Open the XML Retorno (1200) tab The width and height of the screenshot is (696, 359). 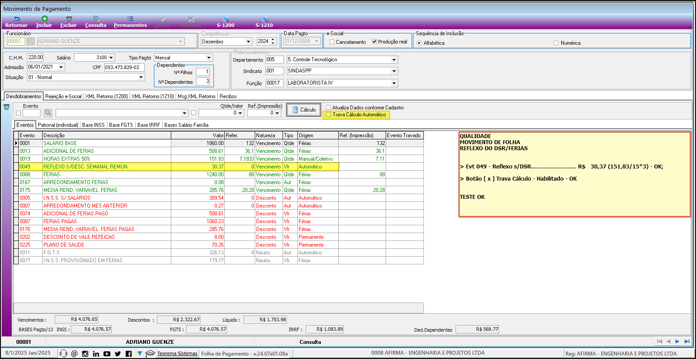[107, 96]
